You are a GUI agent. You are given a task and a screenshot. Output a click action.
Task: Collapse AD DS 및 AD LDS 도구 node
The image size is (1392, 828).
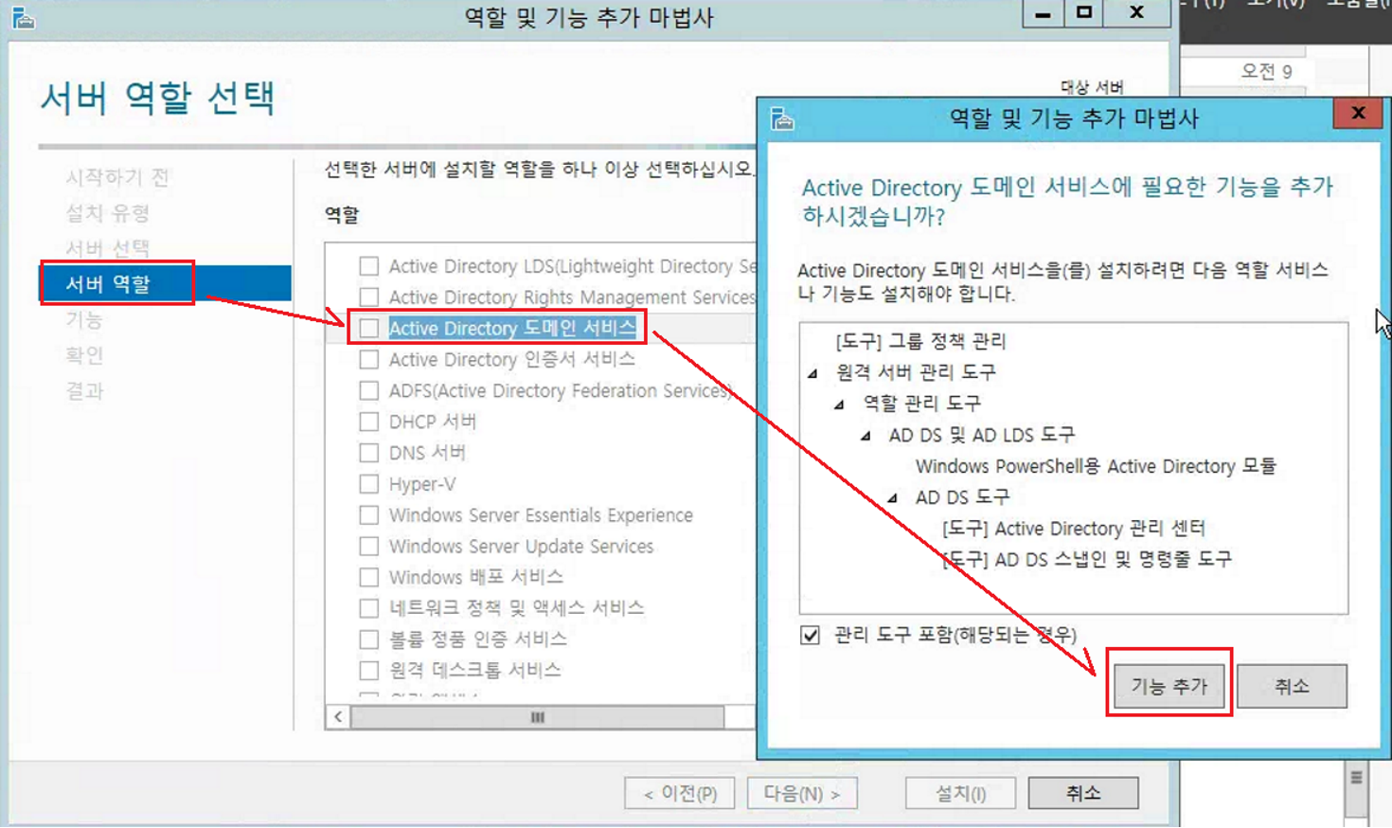point(866,436)
